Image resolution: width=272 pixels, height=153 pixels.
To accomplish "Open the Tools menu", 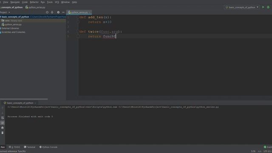I will pos(50,2).
